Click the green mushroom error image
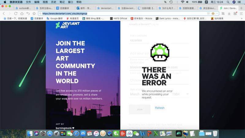245x138 pixels. pyautogui.click(x=160, y=52)
